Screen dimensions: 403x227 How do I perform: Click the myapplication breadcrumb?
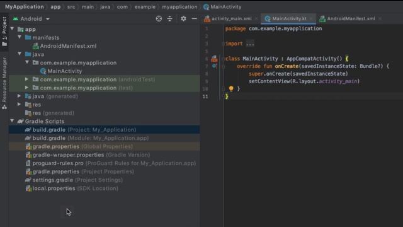tap(179, 7)
